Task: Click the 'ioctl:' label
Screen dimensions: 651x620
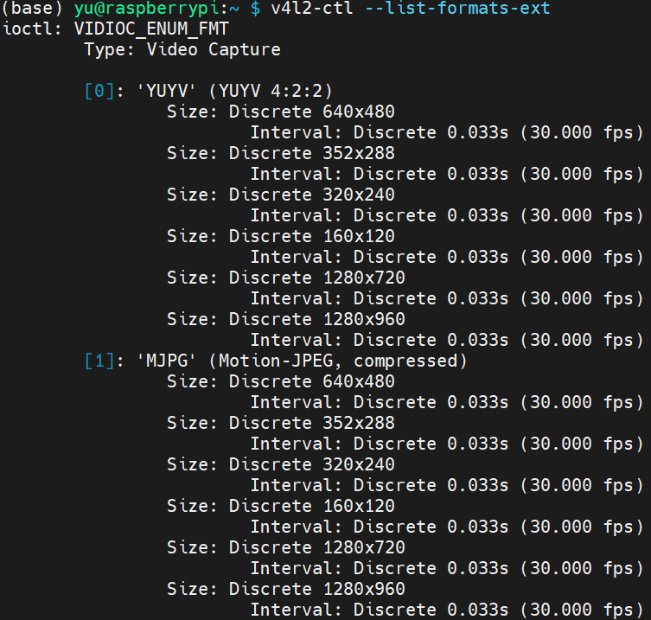Action: click(x=32, y=29)
